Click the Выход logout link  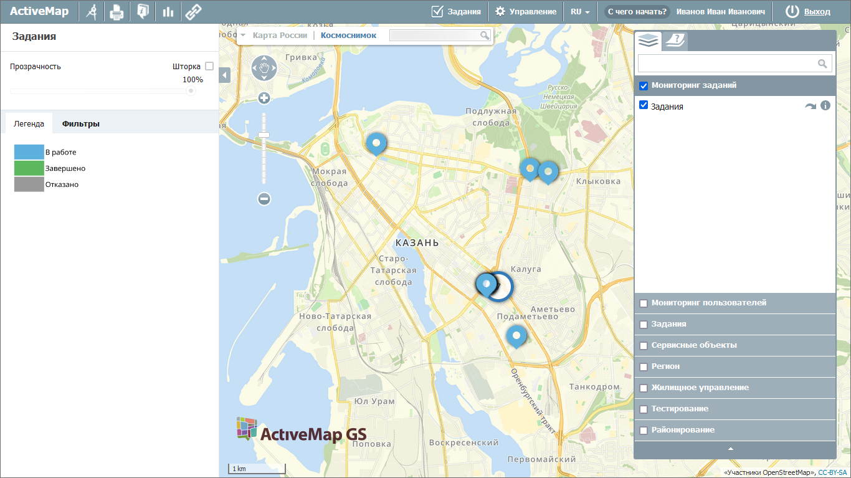pyautogui.click(x=817, y=12)
